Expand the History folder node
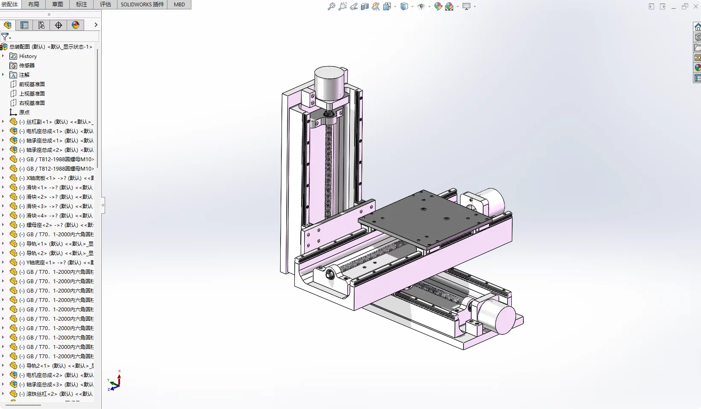The height and width of the screenshot is (409, 701). click(x=3, y=56)
